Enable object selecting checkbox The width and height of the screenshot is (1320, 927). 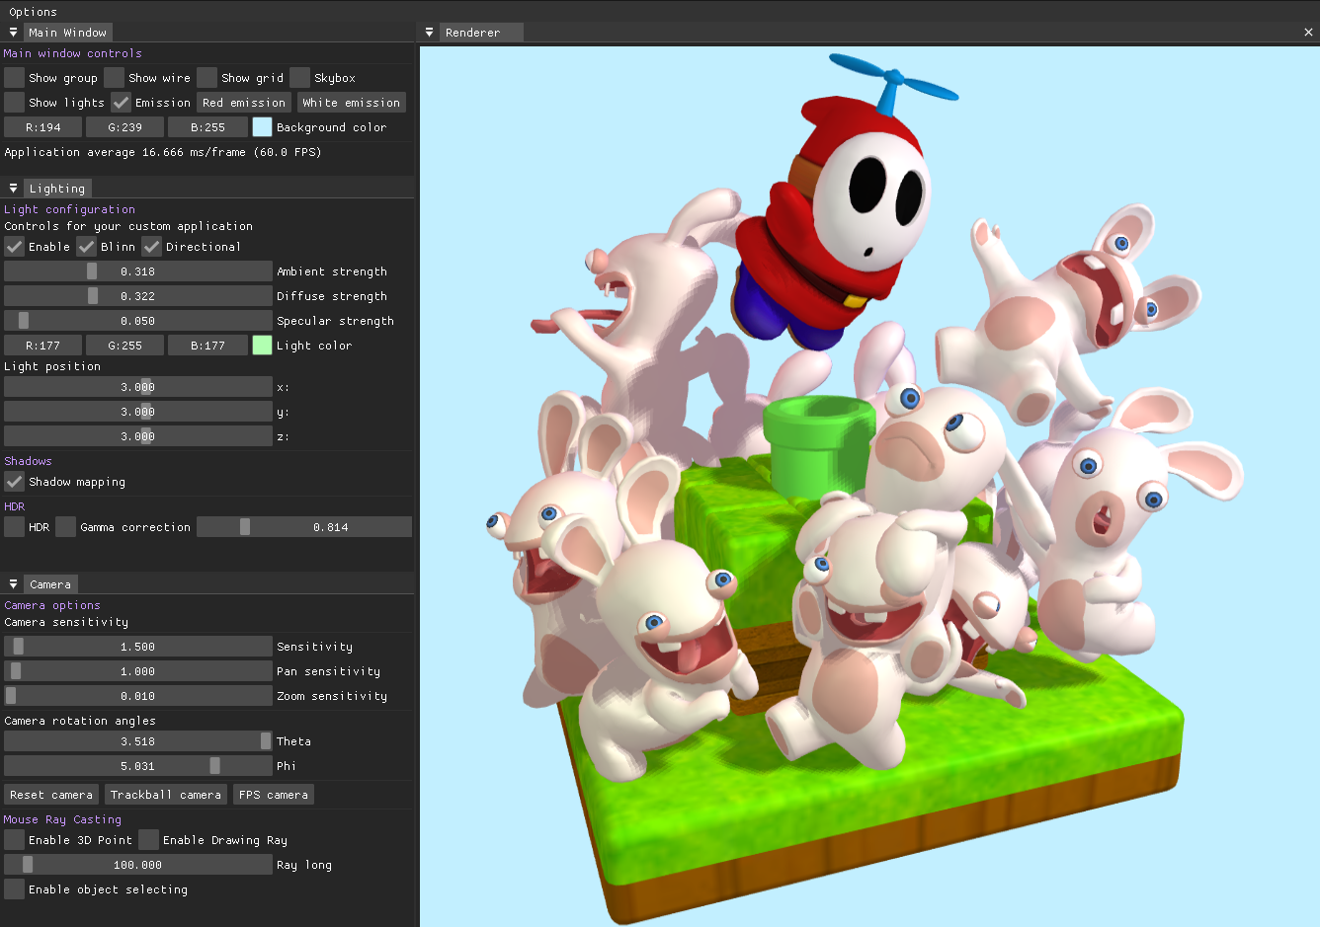point(14,889)
